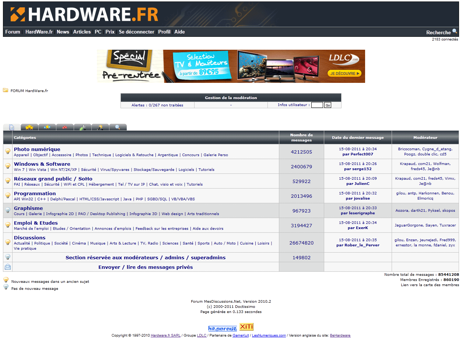Open the Photo numérique category
The image size is (462, 341).
point(37,149)
